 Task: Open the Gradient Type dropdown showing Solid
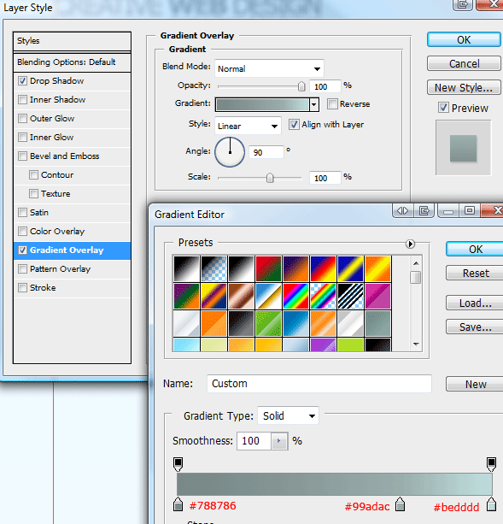click(288, 415)
